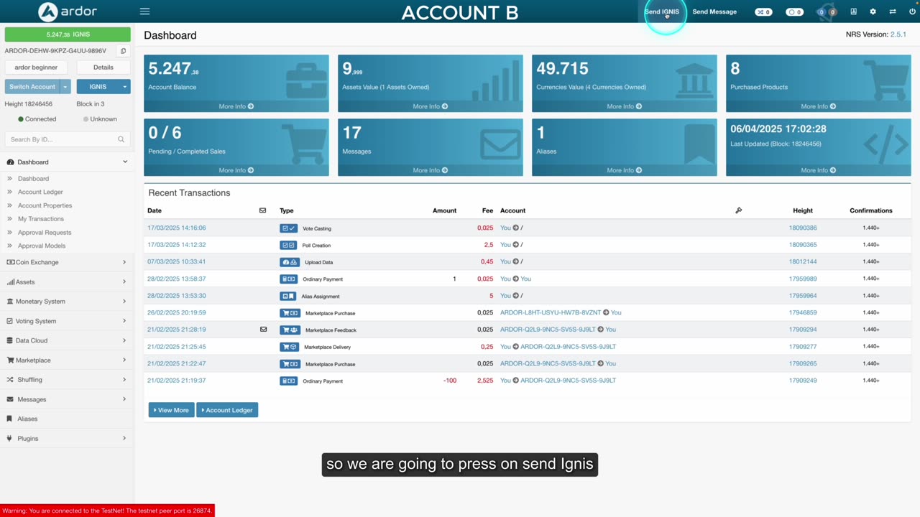Click the Marketplace Delivery type icon
920x517 pixels.
pos(288,347)
